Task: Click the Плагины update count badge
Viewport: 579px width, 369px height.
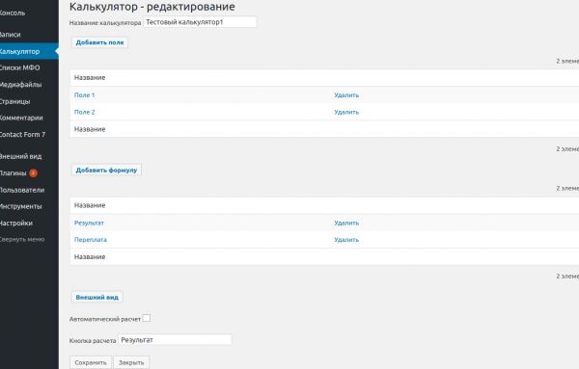Action: 33,172
